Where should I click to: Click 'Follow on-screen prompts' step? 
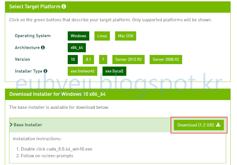[47, 156]
